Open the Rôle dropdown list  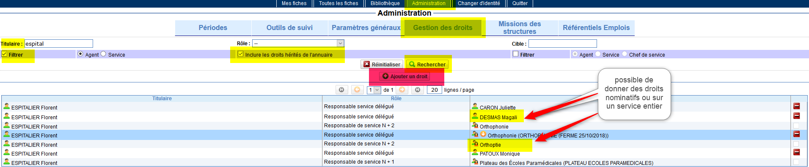298,43
